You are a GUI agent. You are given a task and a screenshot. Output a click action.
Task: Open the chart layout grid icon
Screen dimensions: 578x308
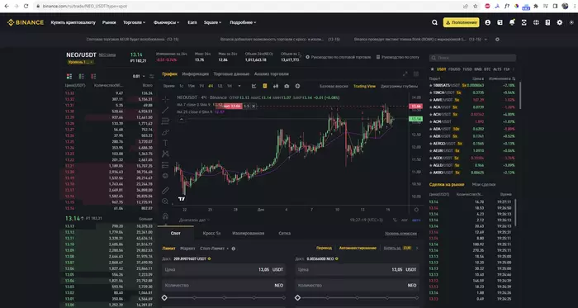point(416,74)
